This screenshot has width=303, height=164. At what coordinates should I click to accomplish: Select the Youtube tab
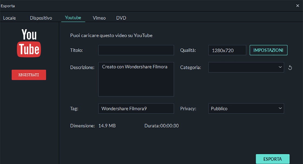(x=73, y=18)
